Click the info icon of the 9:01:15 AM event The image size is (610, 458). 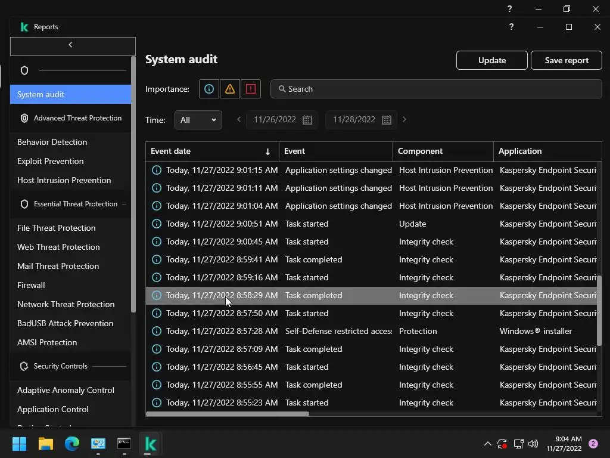pos(157,170)
